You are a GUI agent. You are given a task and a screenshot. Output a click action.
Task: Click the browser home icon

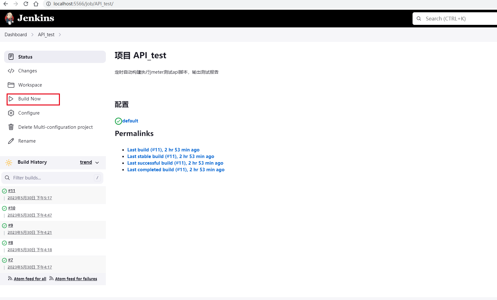36,4
